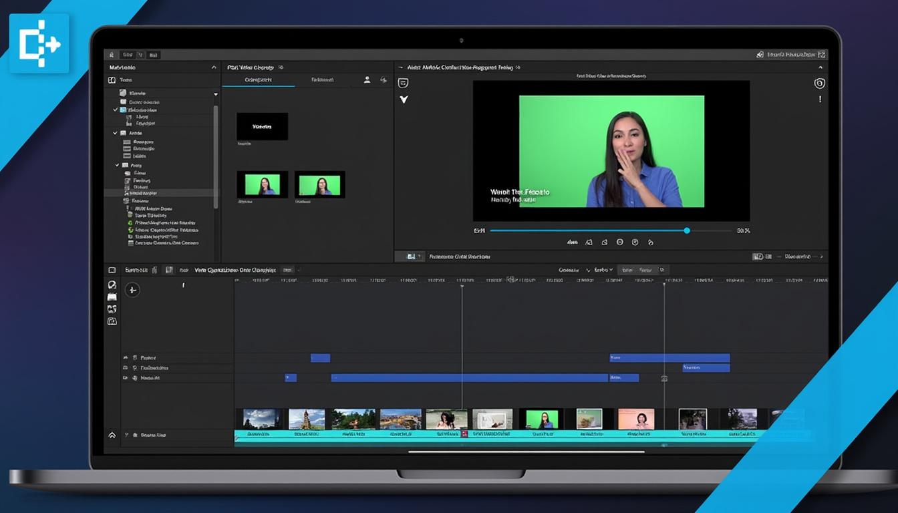Open the circular shield icon in preview panel
The image size is (898, 513).
pos(819,83)
